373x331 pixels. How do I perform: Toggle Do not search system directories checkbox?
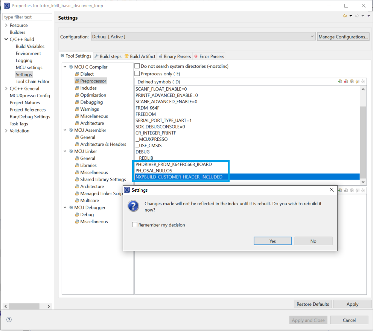point(137,66)
